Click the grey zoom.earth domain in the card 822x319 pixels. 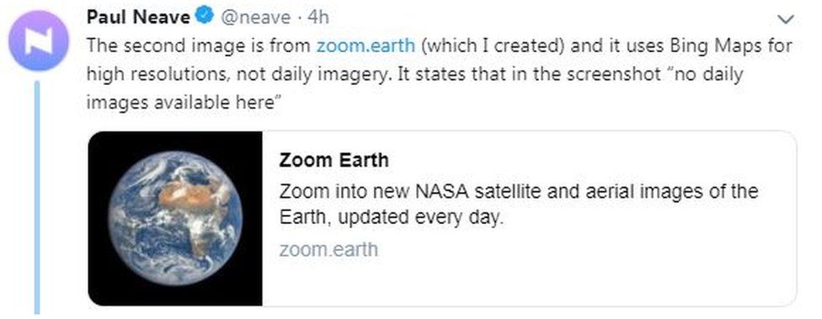pos(328,249)
